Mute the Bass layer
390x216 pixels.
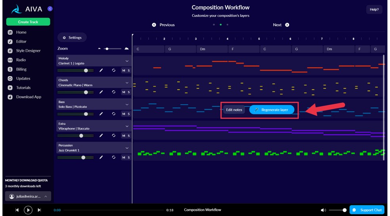click(x=124, y=114)
